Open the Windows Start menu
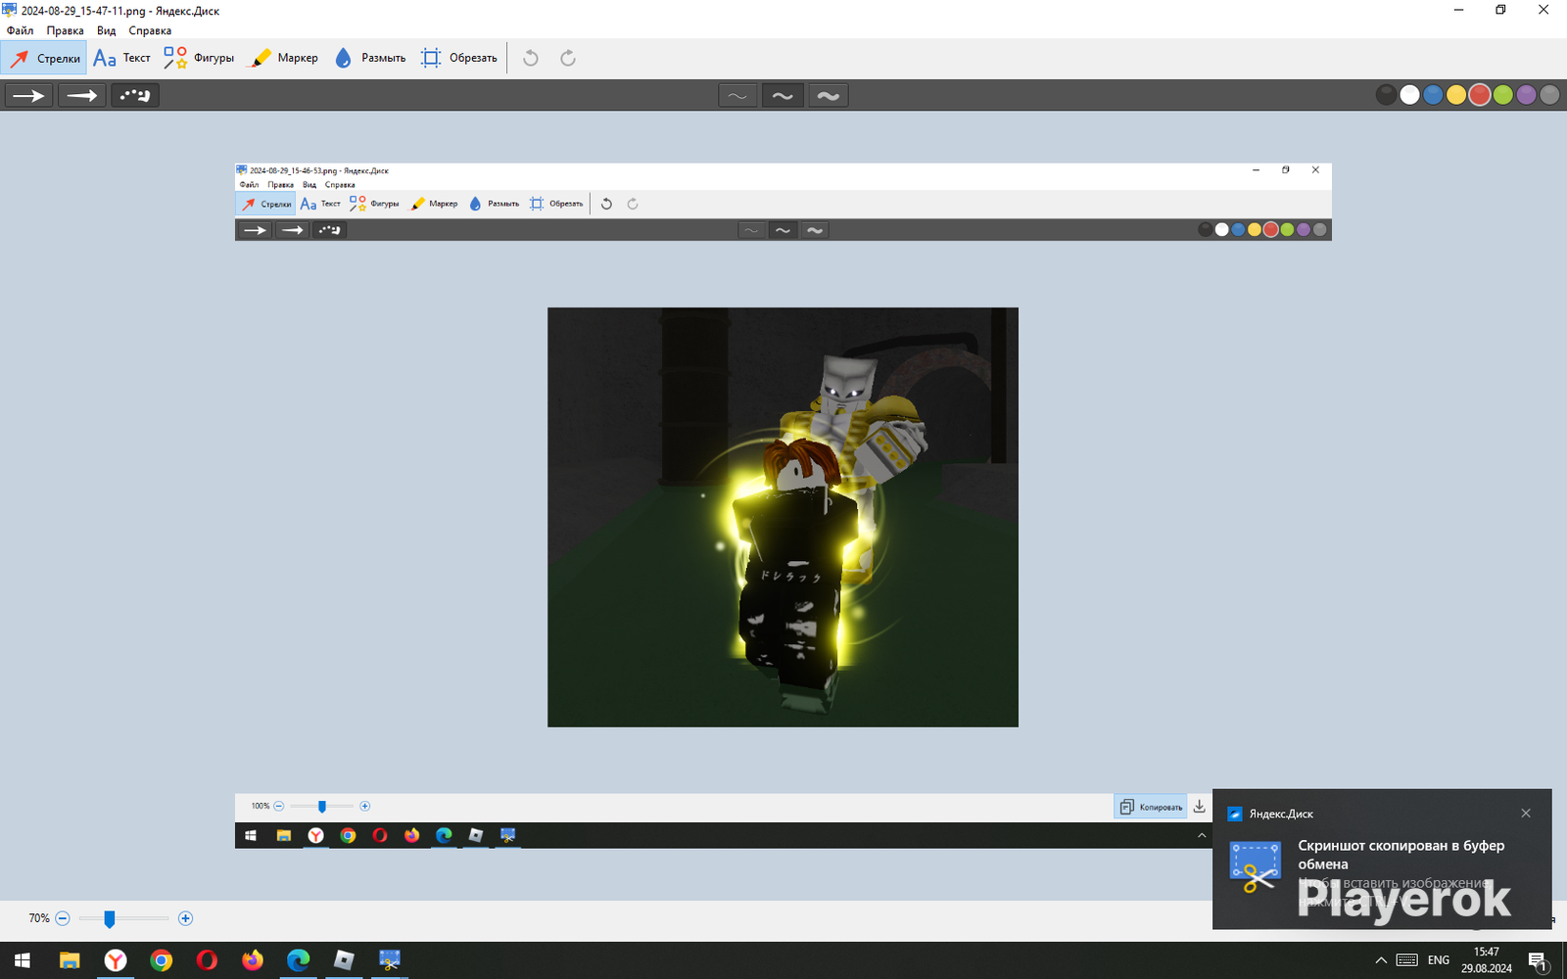The width and height of the screenshot is (1567, 979). 23,960
